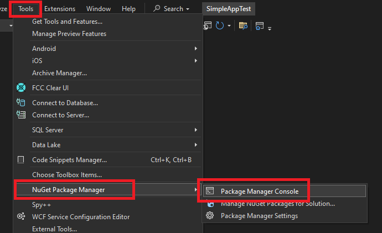Choose Manage Preview Features
The height and width of the screenshot is (233, 382).
pos(69,34)
